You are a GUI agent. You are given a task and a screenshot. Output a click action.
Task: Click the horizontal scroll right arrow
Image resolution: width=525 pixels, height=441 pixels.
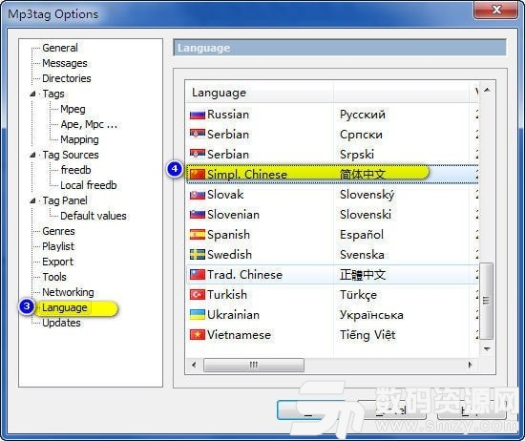(470, 365)
